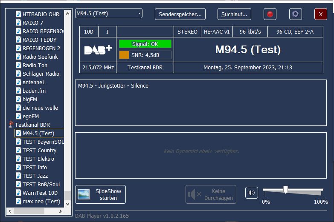Click the station list scroll-down arrow
Viewport: 334px width, 222px height.
[x=68, y=204]
